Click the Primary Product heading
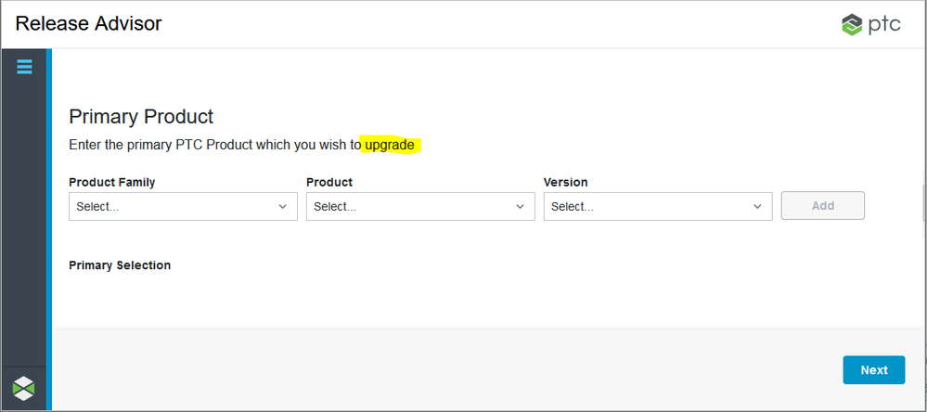The width and height of the screenshot is (927, 412). coord(141,117)
